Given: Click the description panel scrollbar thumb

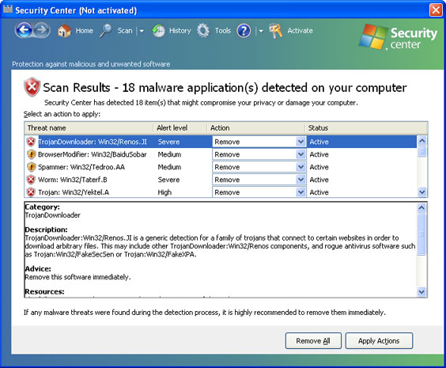Looking at the screenshot, I should [421, 234].
